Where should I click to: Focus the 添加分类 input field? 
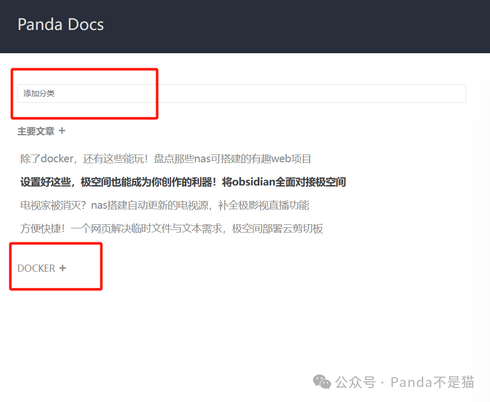coord(241,94)
